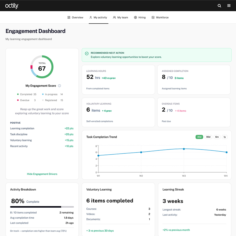Click the +4 items overdue link
236x236 pixels.
click(x=181, y=111)
